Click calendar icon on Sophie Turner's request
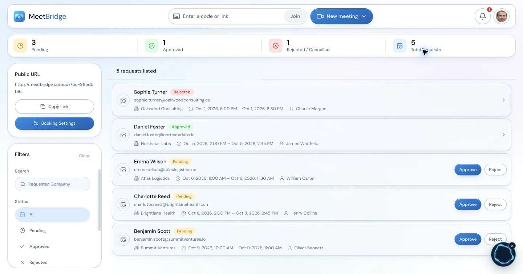Viewport: 523px width, 274px height. [123, 100]
